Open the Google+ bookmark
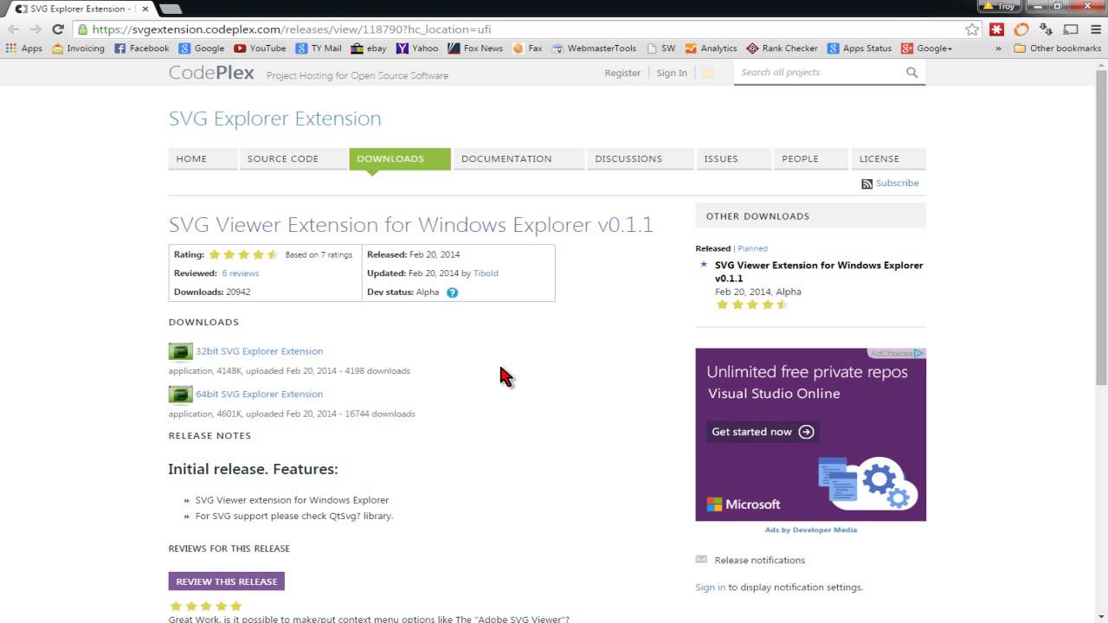The width and height of the screenshot is (1108, 623). 927,48
